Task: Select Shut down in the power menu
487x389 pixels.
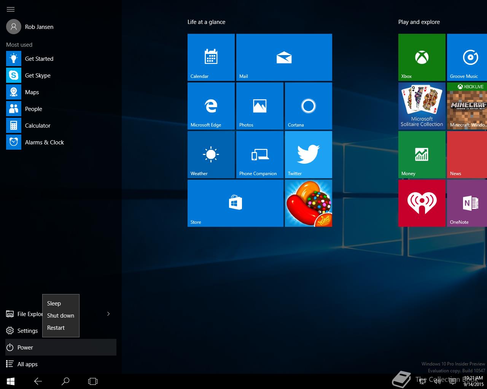Action: [x=61, y=315]
